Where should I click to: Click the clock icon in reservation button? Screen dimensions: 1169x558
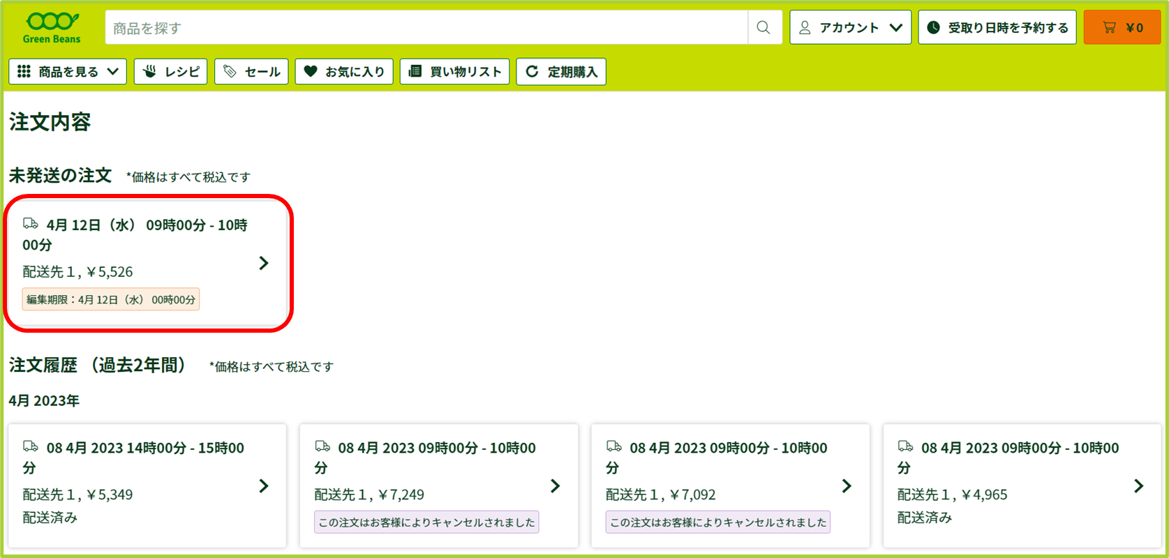tap(933, 28)
